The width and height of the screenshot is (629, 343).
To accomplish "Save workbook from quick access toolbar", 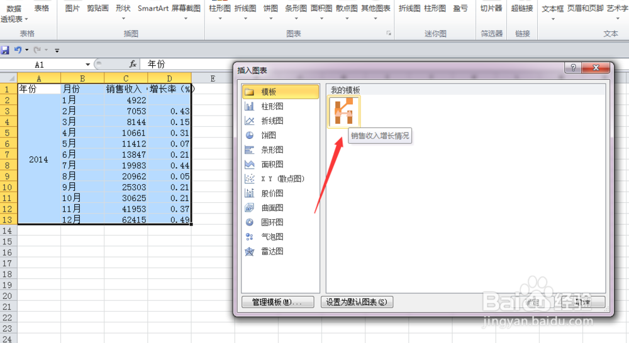I will tap(5, 50).
